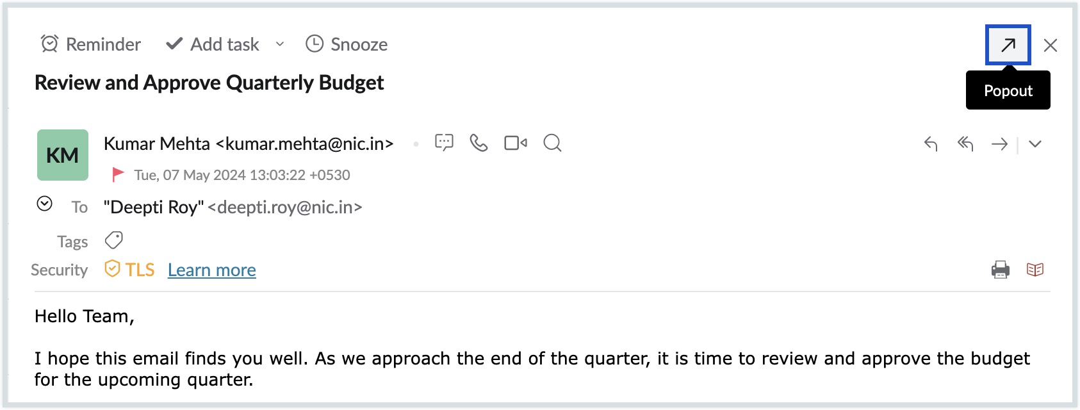Expand recipient details beside To

click(x=44, y=204)
